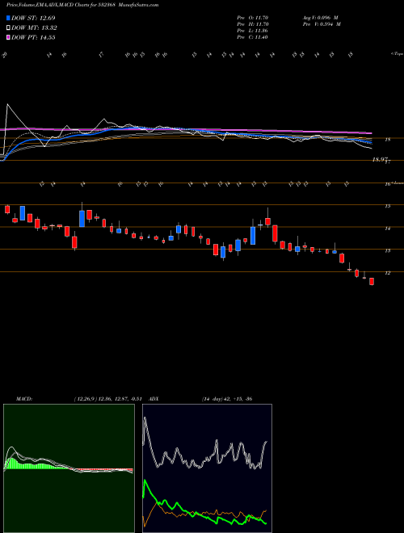The width and height of the screenshot is (404, 533).
Task: Click the white DOW MT legend swatch
Action: click(9, 28)
